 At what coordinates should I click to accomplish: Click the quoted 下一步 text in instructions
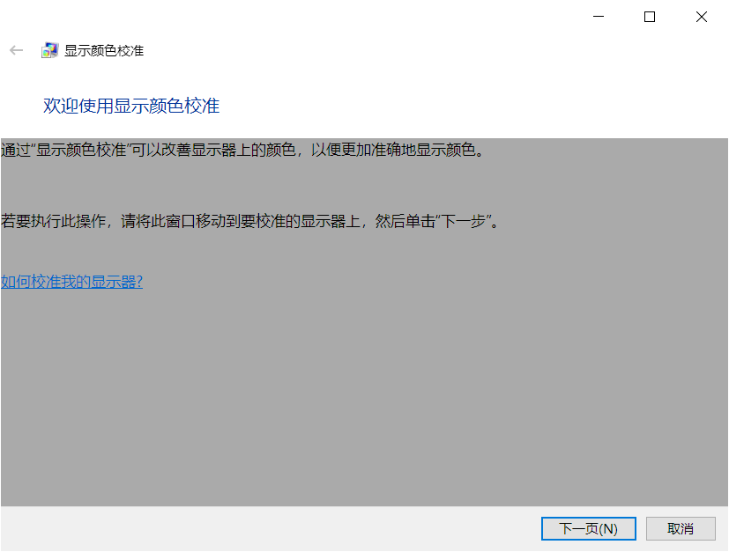tap(464, 220)
